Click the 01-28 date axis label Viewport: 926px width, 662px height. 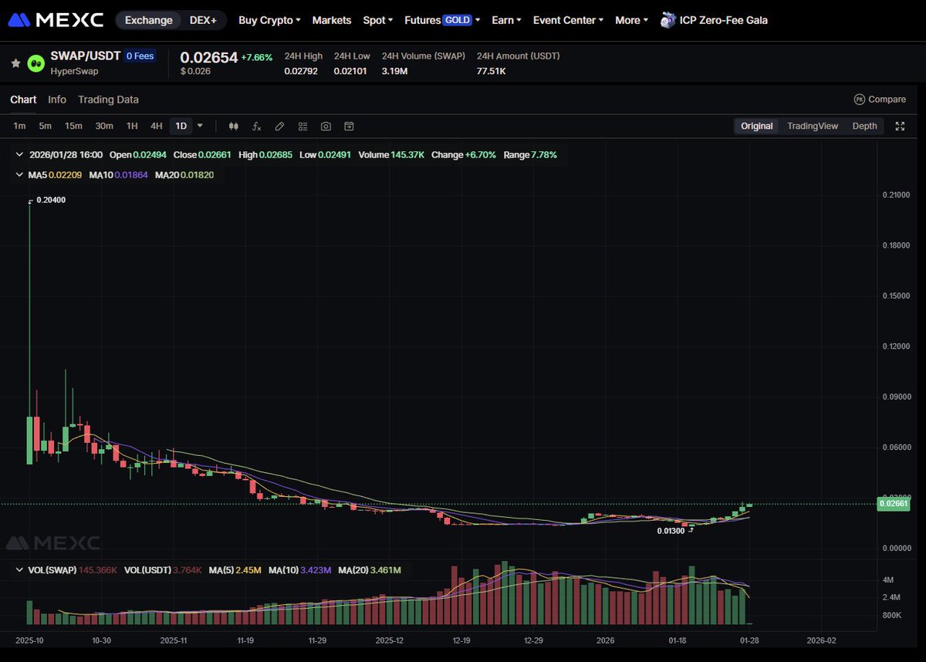click(x=751, y=640)
